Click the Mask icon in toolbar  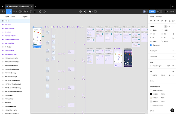85,11
